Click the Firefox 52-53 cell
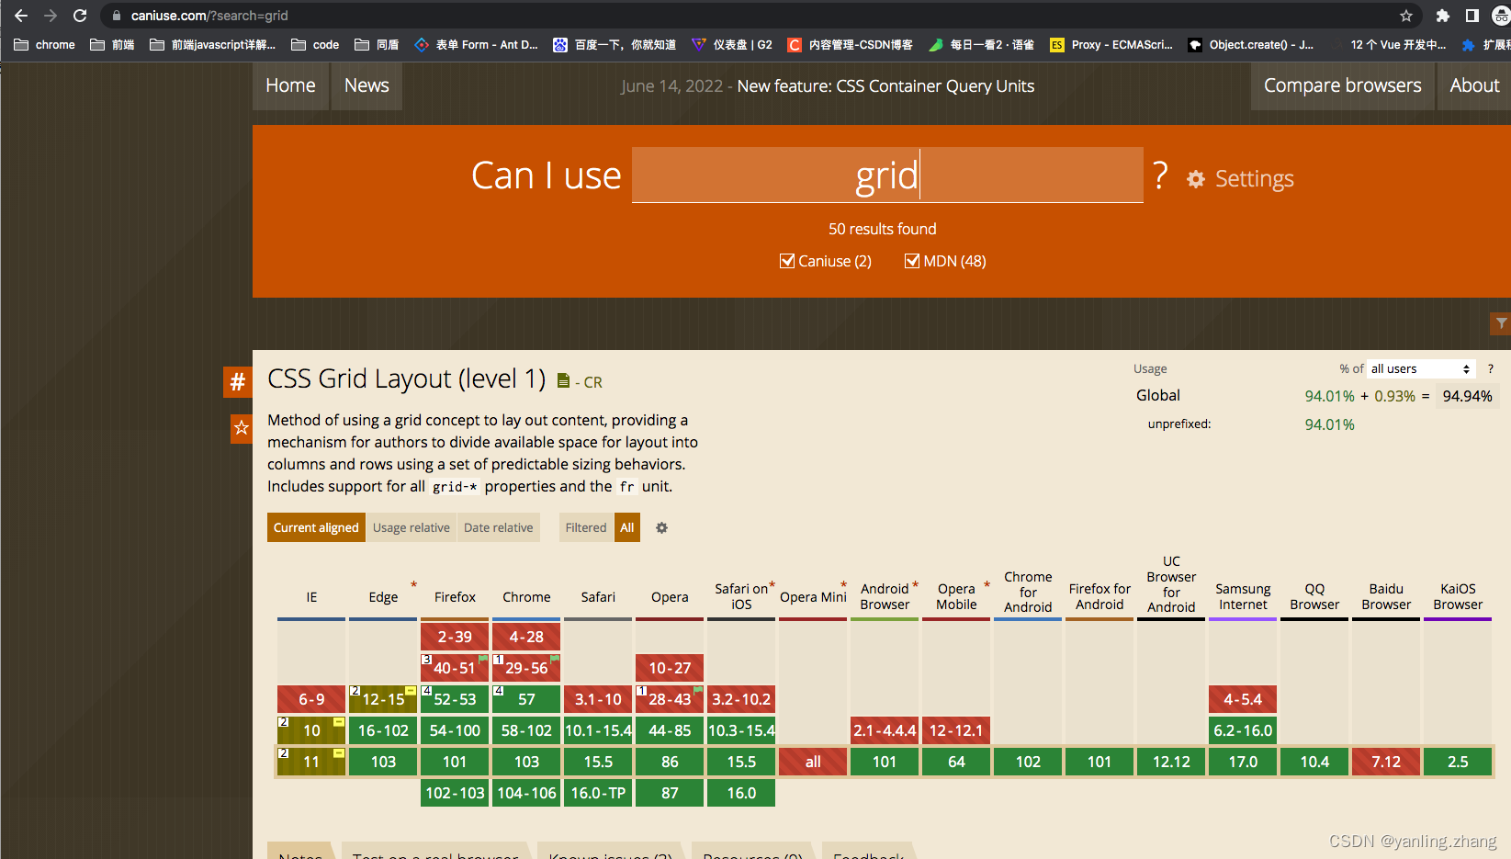The width and height of the screenshot is (1511, 859). point(455,699)
